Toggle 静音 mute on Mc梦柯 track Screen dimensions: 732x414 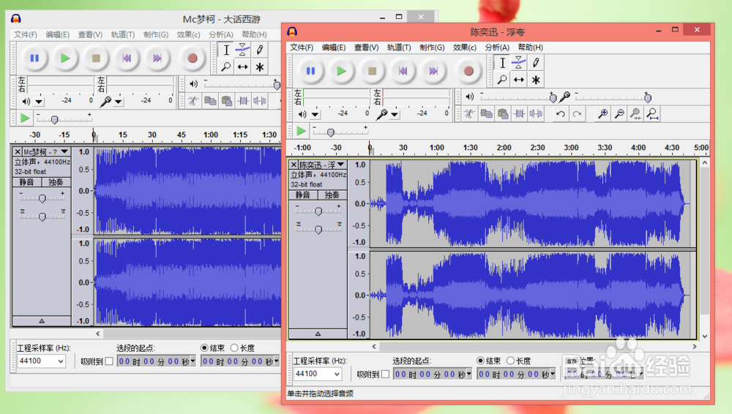(26, 182)
